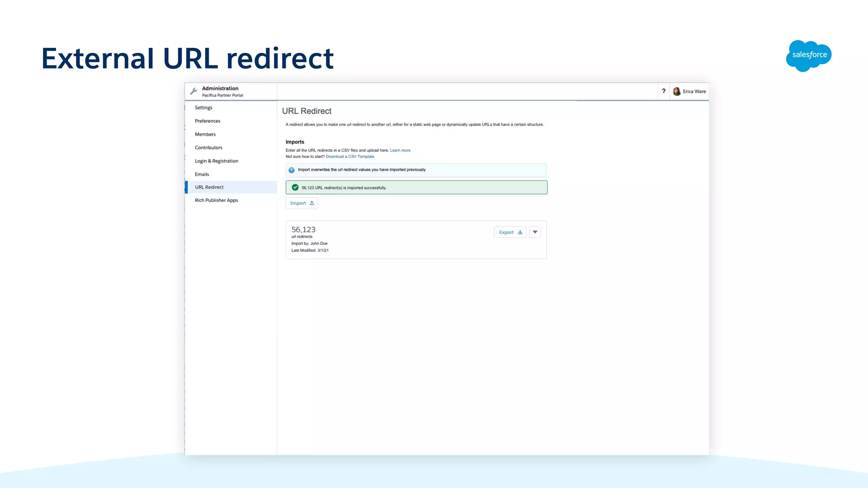Image resolution: width=868 pixels, height=488 pixels.
Task: Click the 56,123 redirects count
Action: [303, 229]
